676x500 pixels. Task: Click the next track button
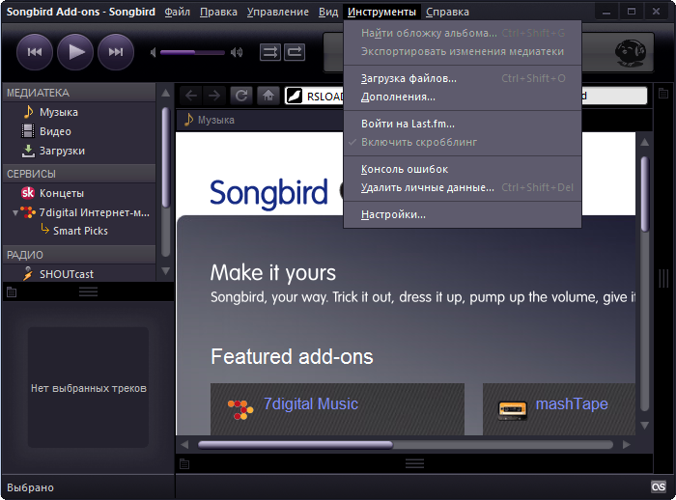[x=116, y=52]
